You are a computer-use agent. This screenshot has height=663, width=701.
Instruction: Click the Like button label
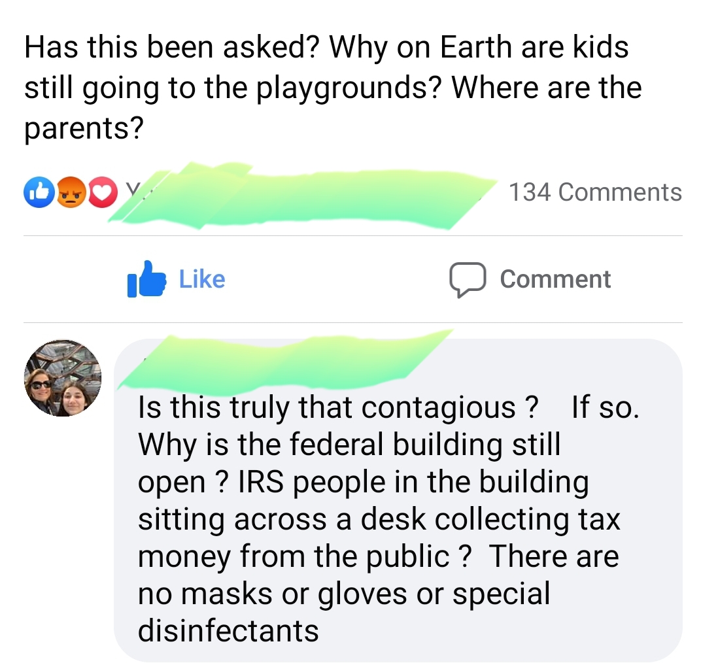[202, 279]
